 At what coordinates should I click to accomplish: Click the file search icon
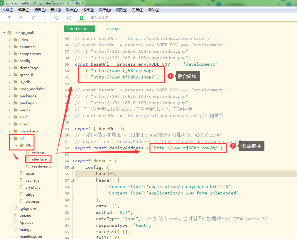82,18
